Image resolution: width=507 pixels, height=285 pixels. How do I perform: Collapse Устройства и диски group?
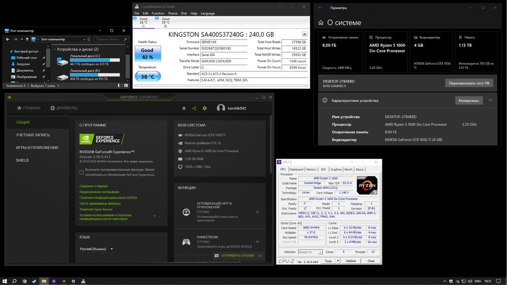54,50
